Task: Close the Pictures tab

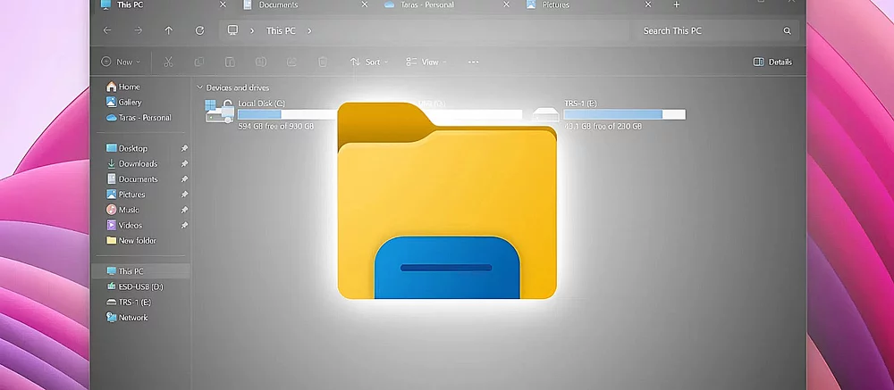Action: (x=647, y=4)
